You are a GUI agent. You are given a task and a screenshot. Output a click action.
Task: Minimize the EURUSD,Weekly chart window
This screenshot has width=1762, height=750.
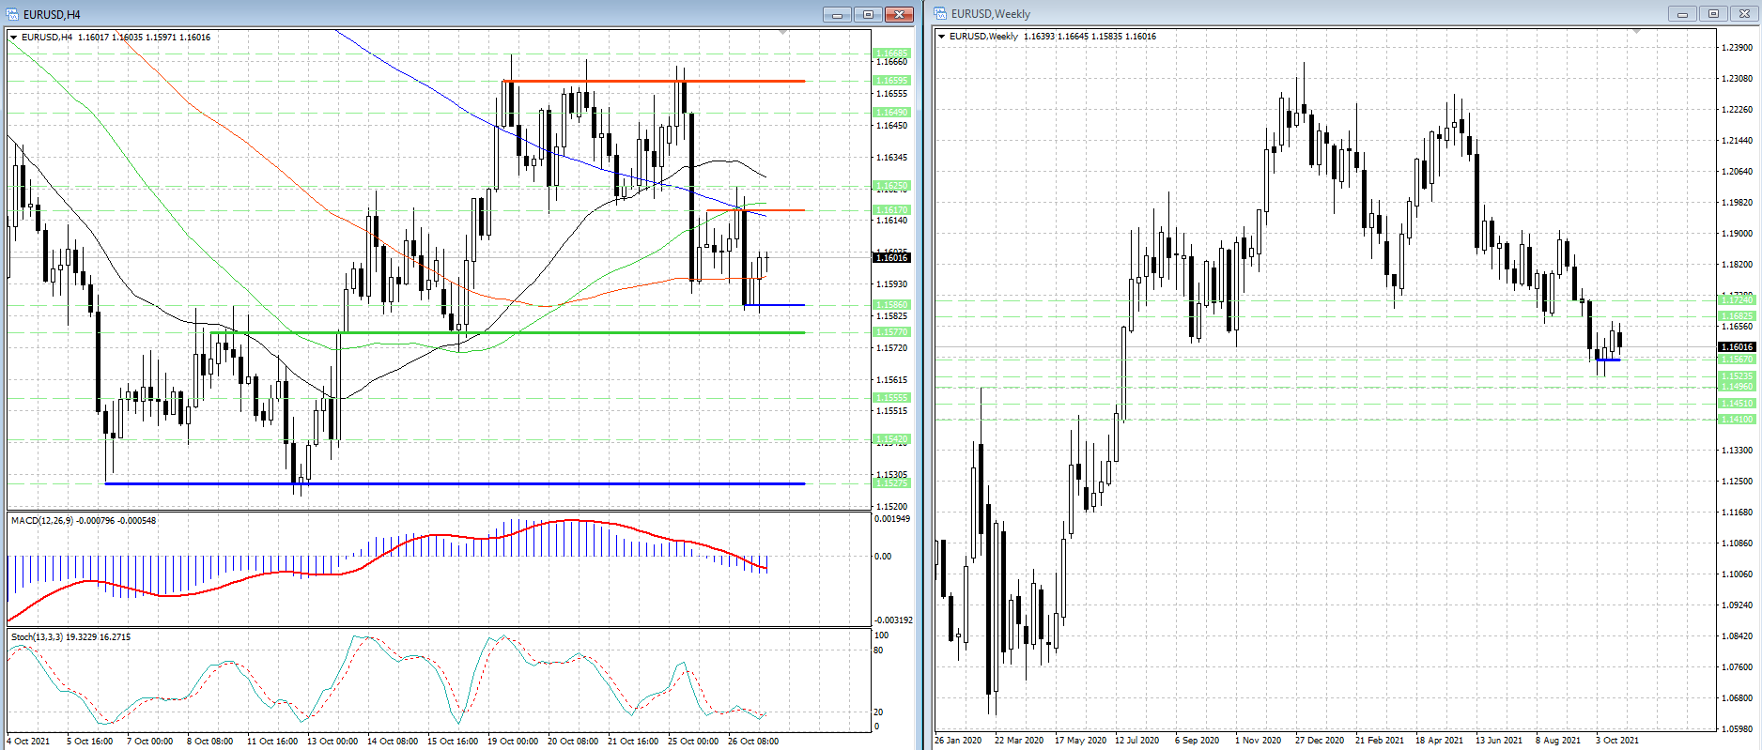(1682, 14)
